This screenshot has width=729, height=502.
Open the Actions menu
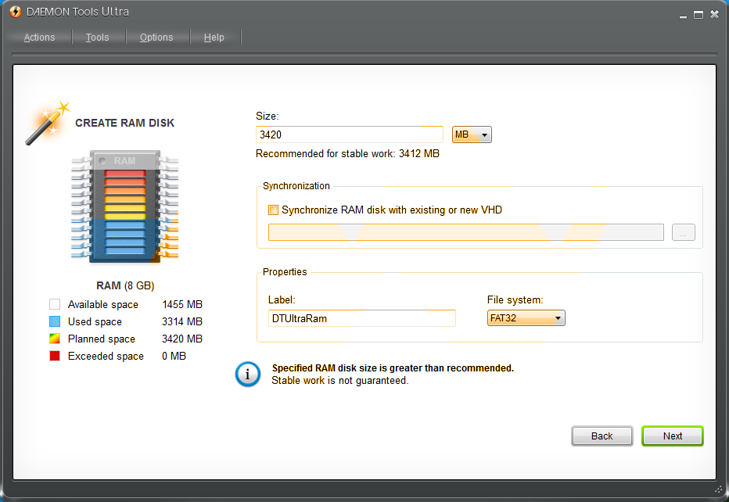pyautogui.click(x=39, y=37)
